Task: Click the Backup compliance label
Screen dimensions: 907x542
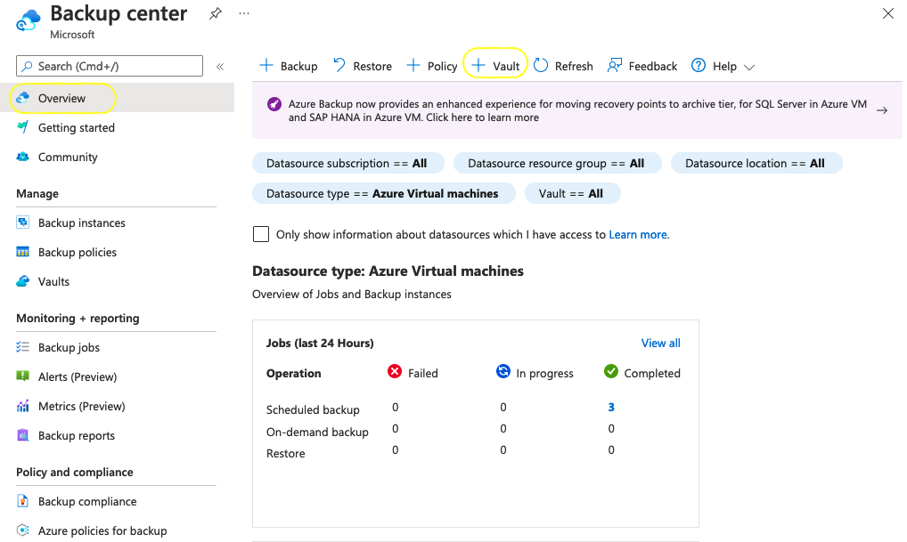Action: [x=87, y=502]
